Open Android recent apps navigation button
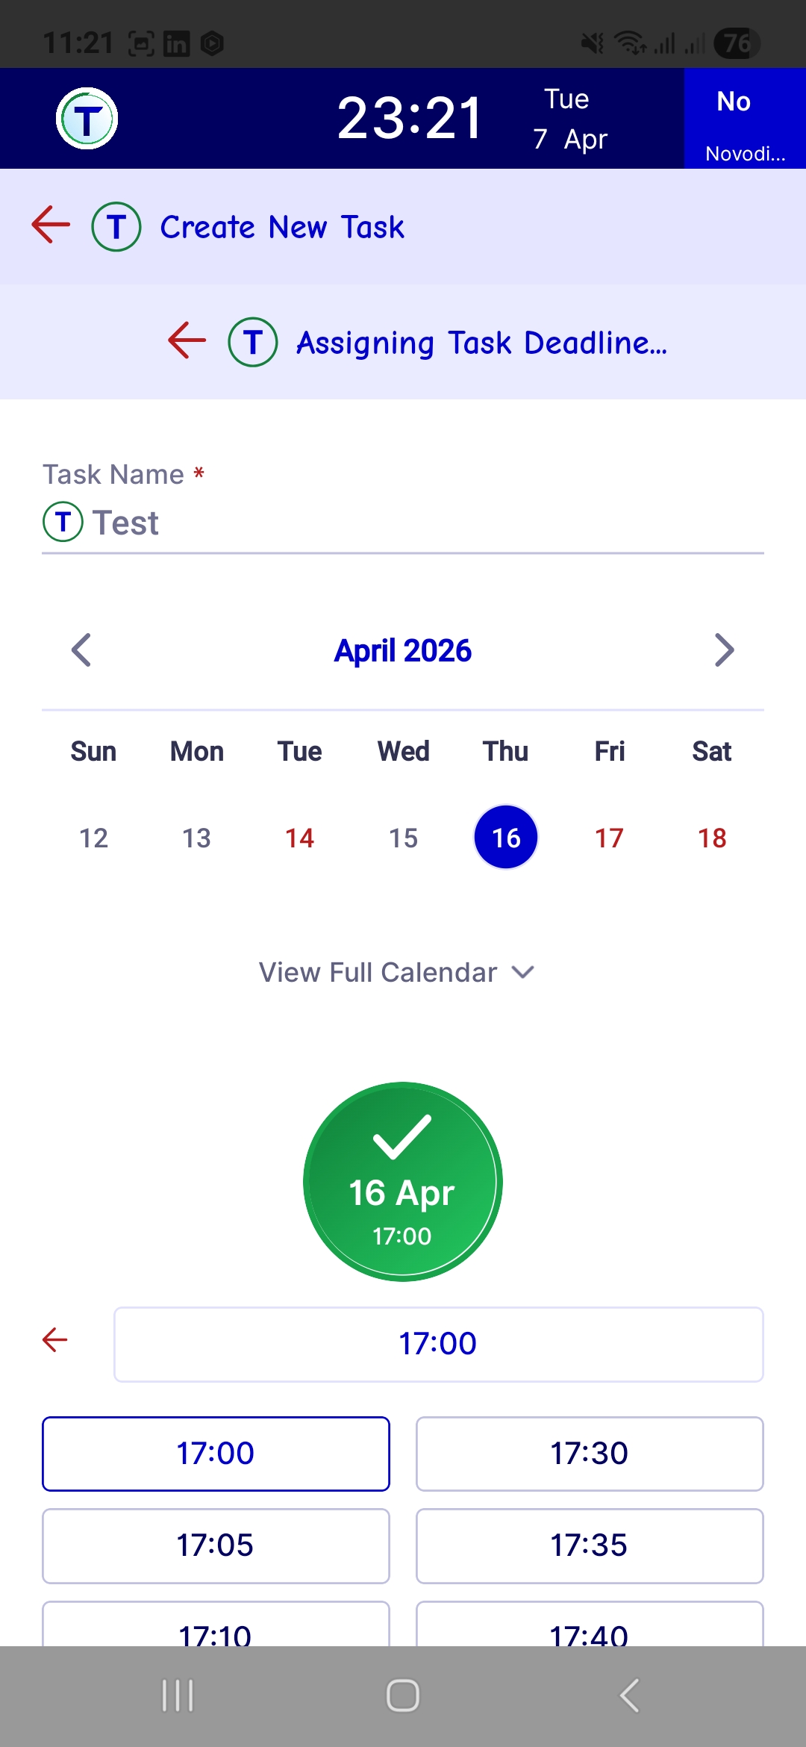Image resolution: width=806 pixels, height=1747 pixels. pyautogui.click(x=178, y=1695)
